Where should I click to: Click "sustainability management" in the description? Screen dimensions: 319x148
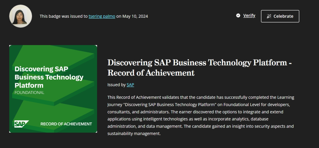pyautogui.click(x=134, y=133)
